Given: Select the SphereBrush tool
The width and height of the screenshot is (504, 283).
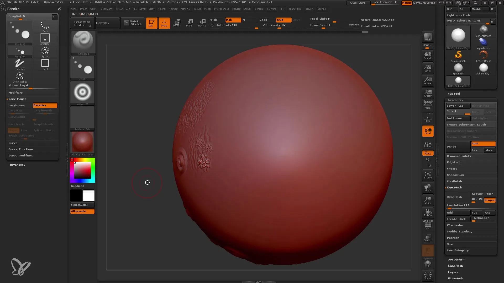Looking at the screenshot, I should [484, 31].
